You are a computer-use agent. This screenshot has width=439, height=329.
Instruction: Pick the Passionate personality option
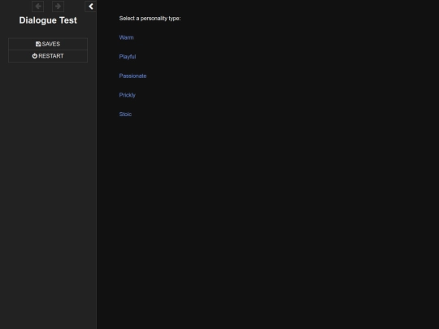[x=133, y=76]
